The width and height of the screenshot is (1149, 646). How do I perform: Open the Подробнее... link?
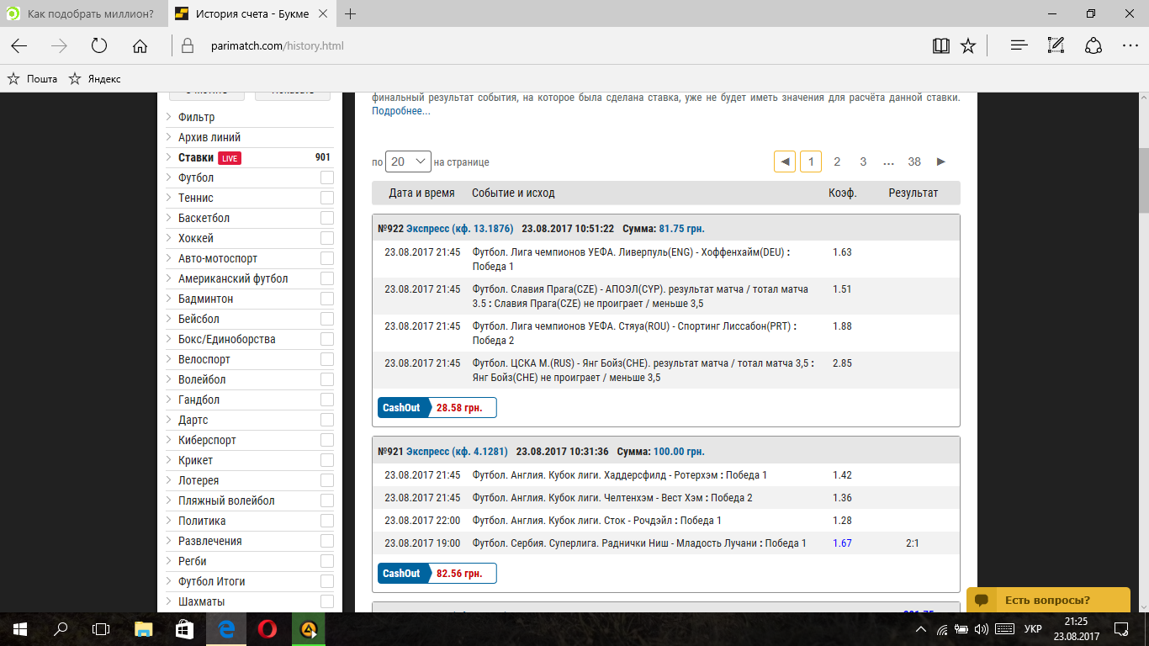click(401, 111)
